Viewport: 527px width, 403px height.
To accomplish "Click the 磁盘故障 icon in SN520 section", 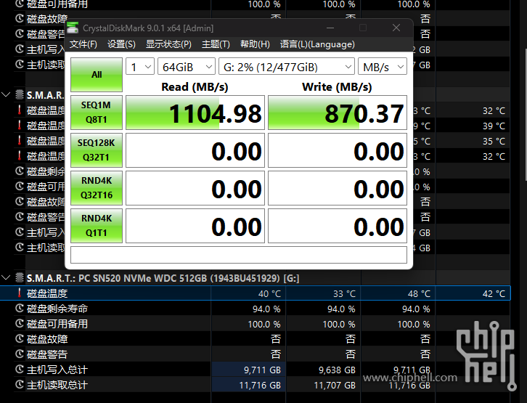I will click(x=20, y=339).
